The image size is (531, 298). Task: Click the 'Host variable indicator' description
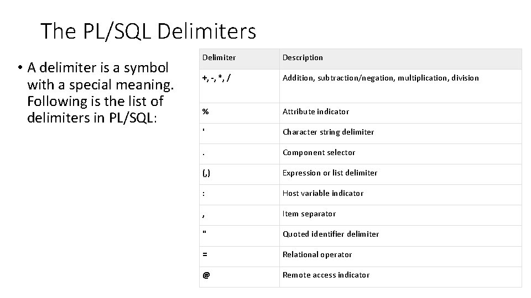click(x=323, y=193)
